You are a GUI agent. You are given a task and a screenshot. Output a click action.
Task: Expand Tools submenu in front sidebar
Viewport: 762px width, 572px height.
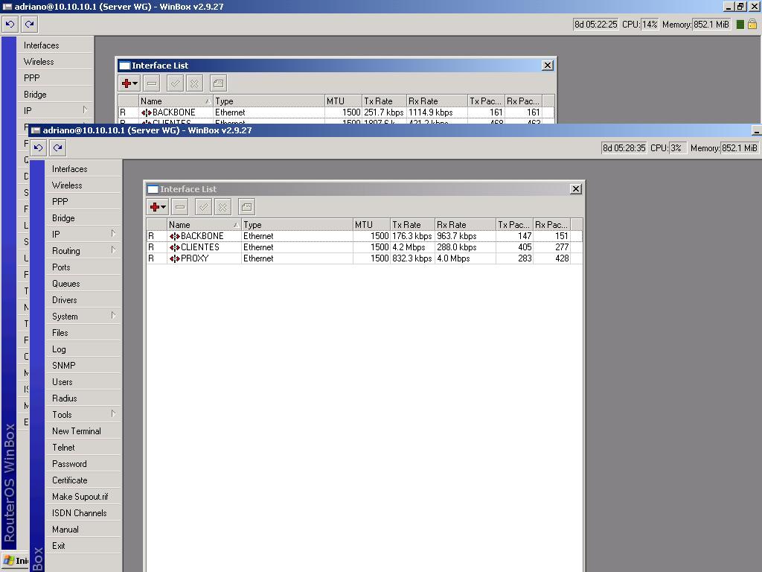[113, 414]
